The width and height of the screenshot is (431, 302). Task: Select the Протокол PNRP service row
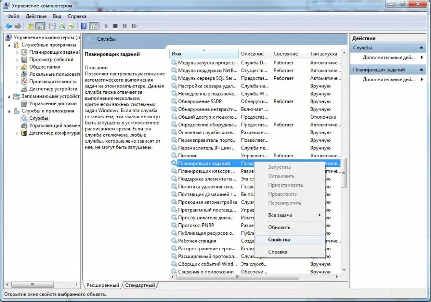pos(212,225)
